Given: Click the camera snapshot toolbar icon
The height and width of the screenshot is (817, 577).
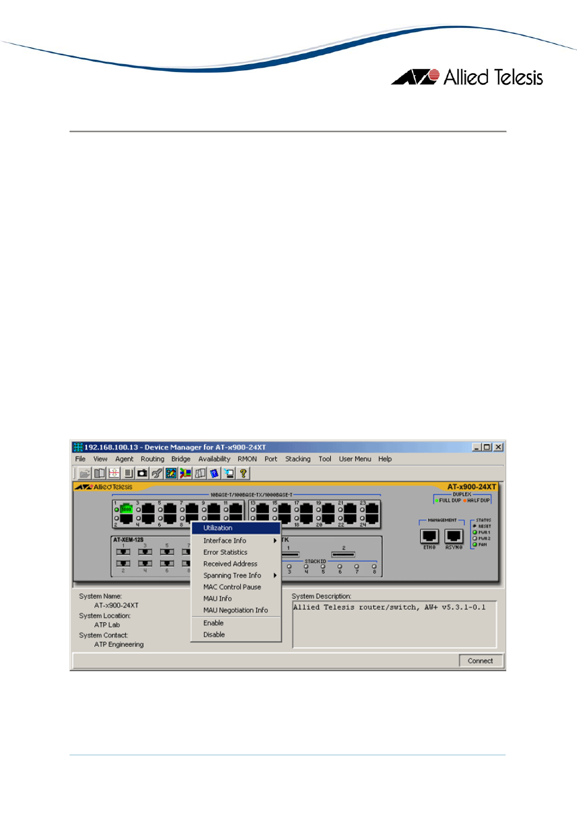Looking at the screenshot, I should (x=142, y=473).
